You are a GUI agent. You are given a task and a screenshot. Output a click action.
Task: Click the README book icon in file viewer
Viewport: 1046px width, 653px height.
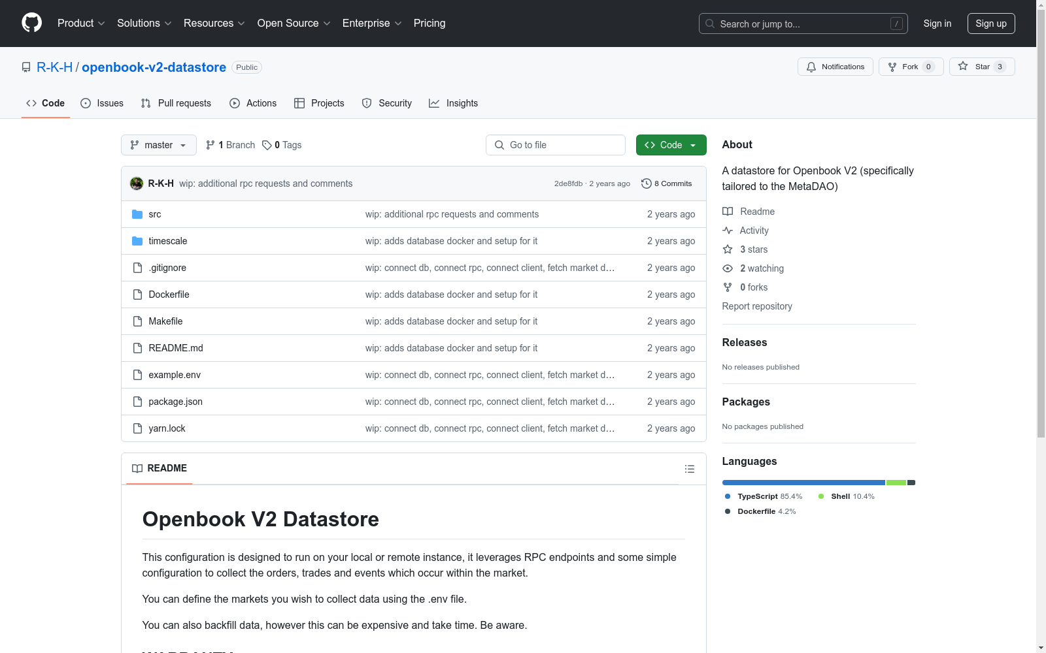point(137,468)
